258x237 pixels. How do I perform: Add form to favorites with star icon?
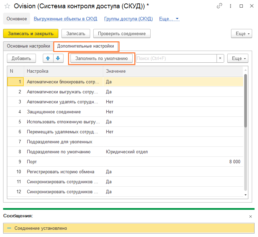coord(7,6)
